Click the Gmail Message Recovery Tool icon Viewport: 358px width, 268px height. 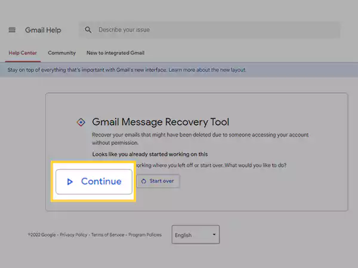pos(81,122)
